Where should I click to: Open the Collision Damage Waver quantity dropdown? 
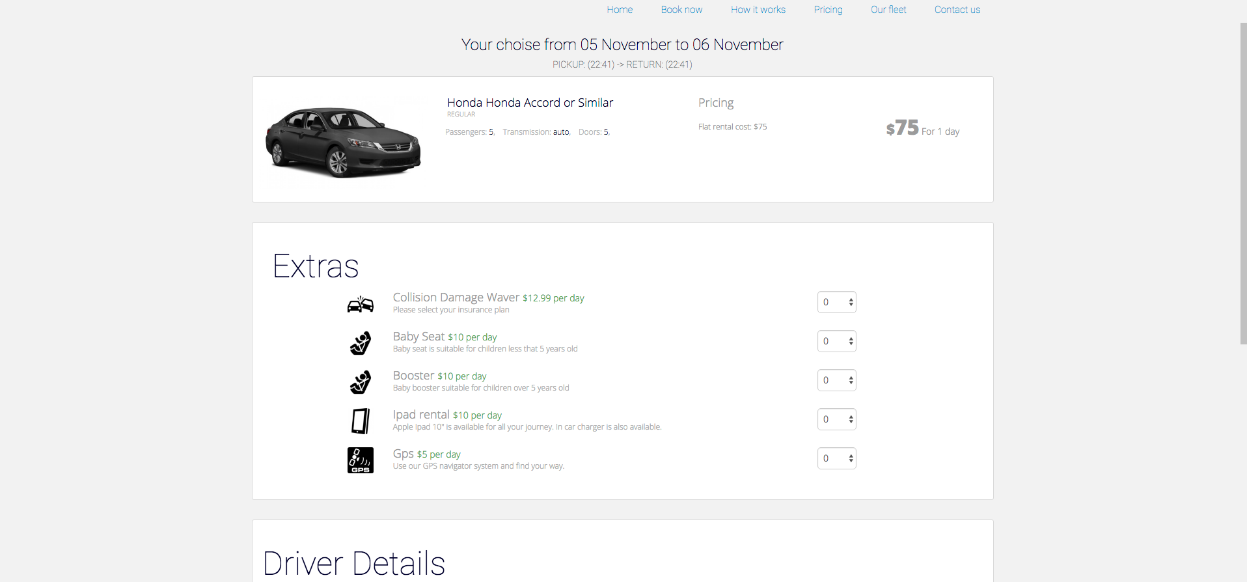tap(836, 302)
